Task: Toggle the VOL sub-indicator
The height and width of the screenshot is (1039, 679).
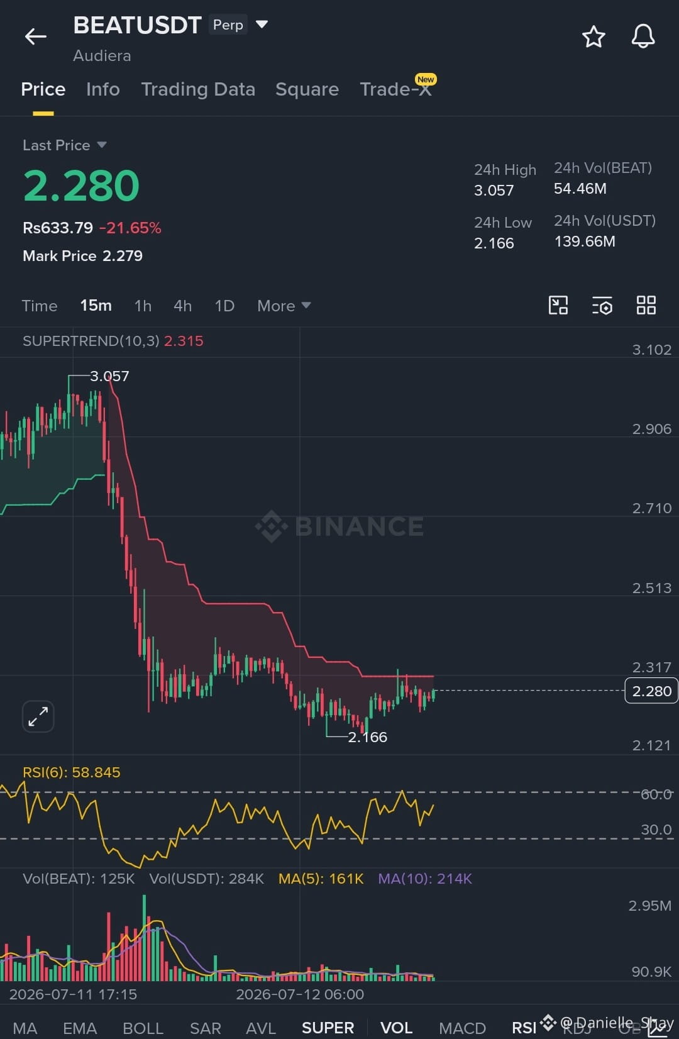Action: [x=397, y=1028]
